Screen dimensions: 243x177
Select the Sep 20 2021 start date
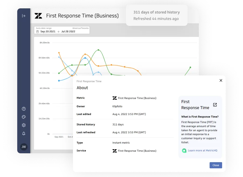(x=48, y=32)
